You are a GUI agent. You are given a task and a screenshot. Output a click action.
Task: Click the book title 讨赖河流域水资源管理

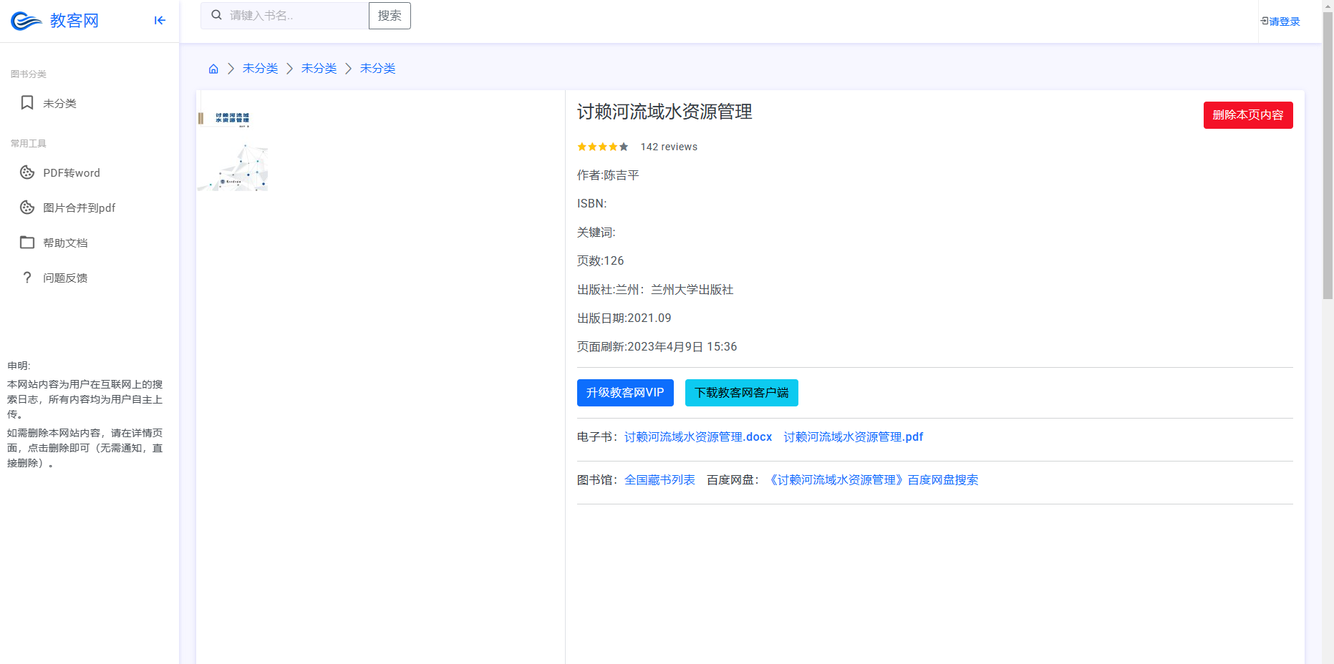click(664, 112)
